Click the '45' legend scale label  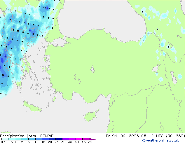pyautogui.click(x=83, y=142)
